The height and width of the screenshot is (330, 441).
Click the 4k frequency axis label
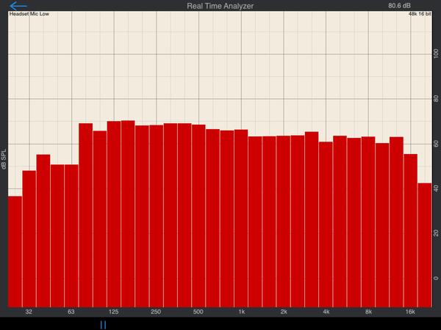(x=326, y=312)
